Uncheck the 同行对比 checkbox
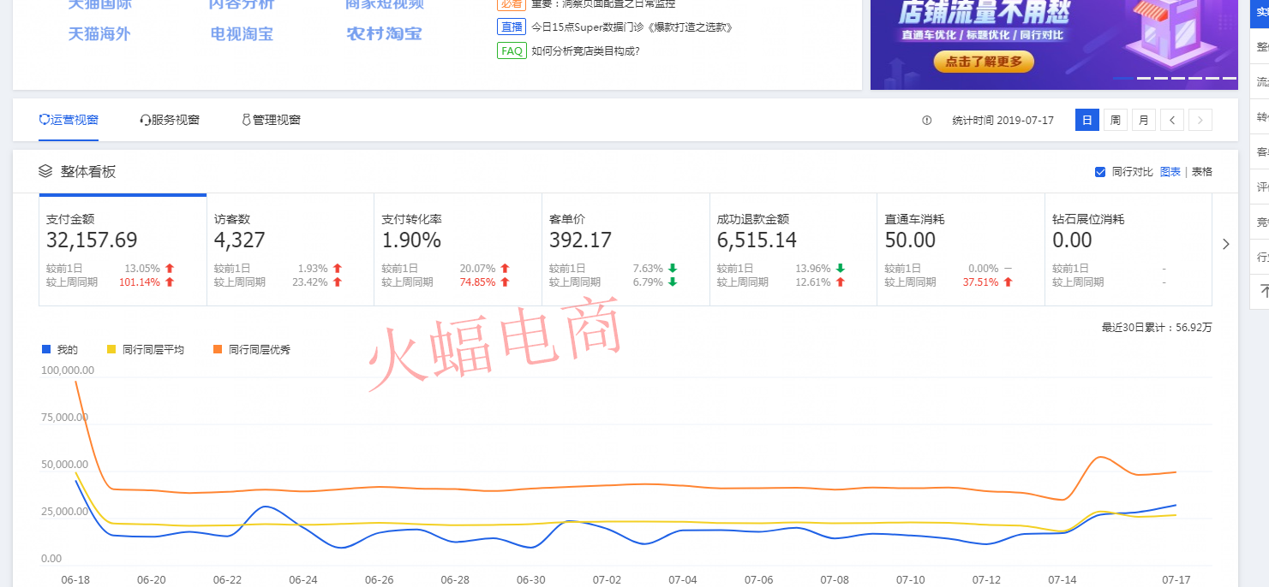This screenshot has height=587, width=1269. tap(1100, 172)
